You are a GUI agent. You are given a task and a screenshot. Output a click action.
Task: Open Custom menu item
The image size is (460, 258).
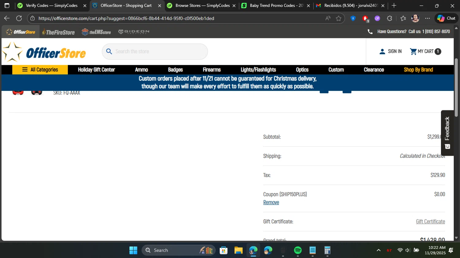(x=336, y=69)
